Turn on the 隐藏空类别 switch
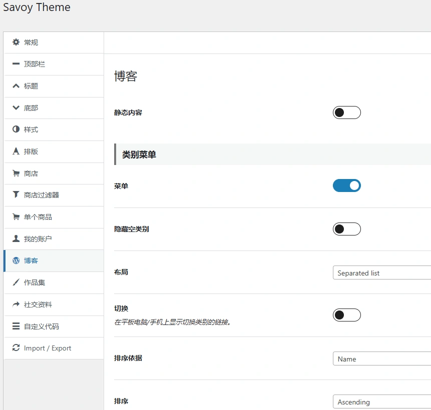This screenshot has width=431, height=410. coord(347,229)
